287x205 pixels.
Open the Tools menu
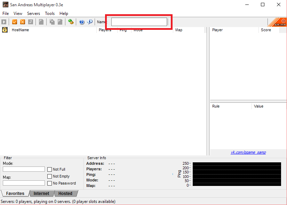click(50, 14)
